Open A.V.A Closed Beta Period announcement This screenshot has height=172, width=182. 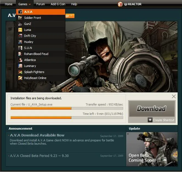point(39,156)
